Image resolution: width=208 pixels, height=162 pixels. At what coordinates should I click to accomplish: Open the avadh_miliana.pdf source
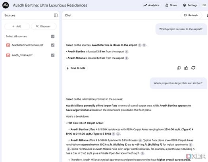[22, 55]
